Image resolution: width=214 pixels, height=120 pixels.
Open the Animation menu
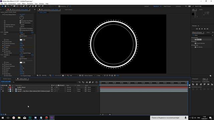coord(30,4)
